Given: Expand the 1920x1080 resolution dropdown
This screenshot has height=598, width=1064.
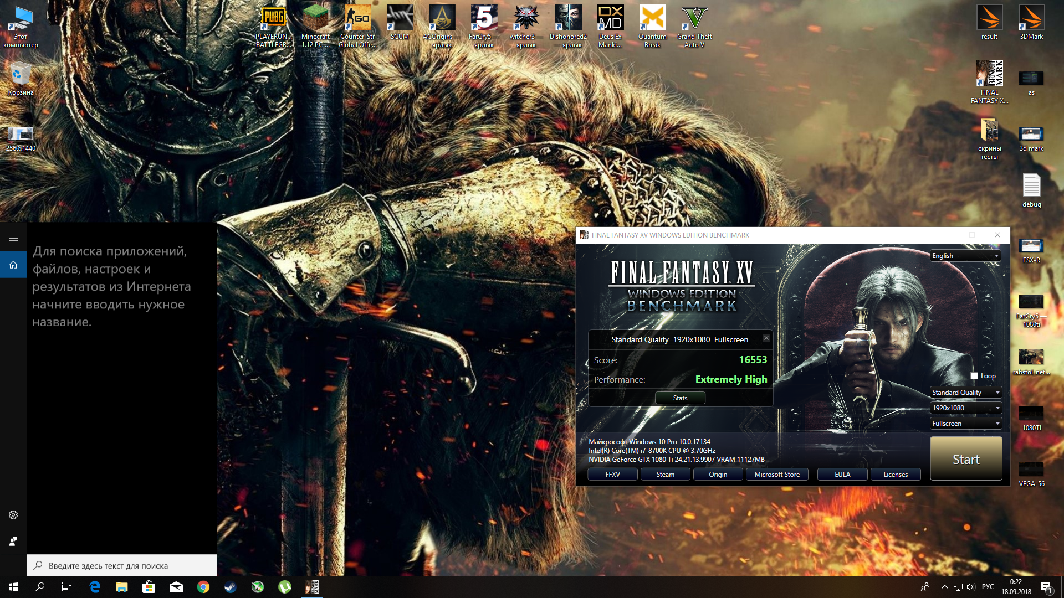Looking at the screenshot, I should click(965, 408).
